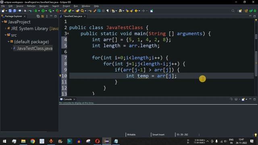
Task: Click Open Console icon in Console toolbar
Action: point(243,99)
